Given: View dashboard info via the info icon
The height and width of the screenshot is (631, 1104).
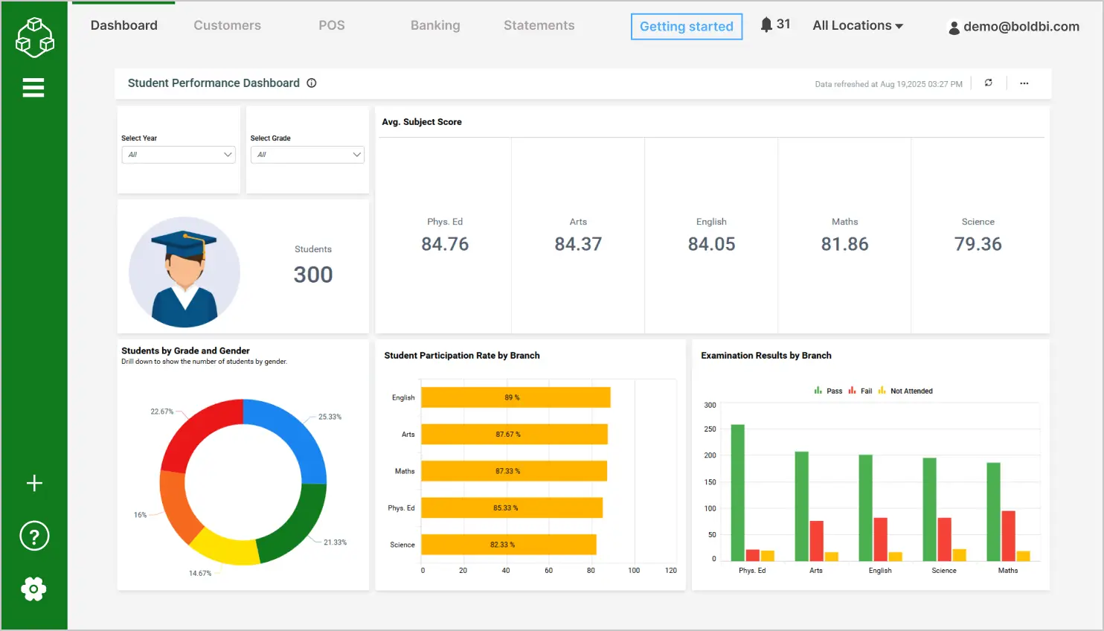Looking at the screenshot, I should pos(311,83).
